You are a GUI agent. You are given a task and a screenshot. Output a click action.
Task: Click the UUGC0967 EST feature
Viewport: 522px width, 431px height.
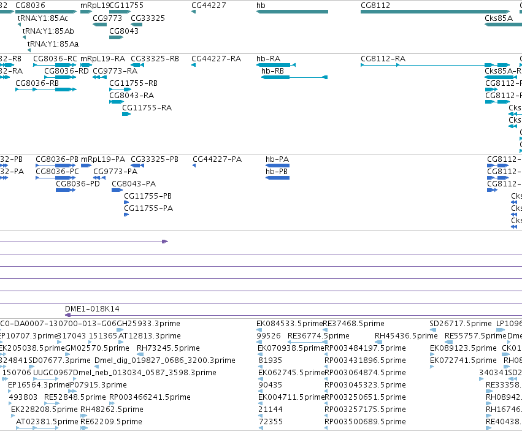pos(45,379)
